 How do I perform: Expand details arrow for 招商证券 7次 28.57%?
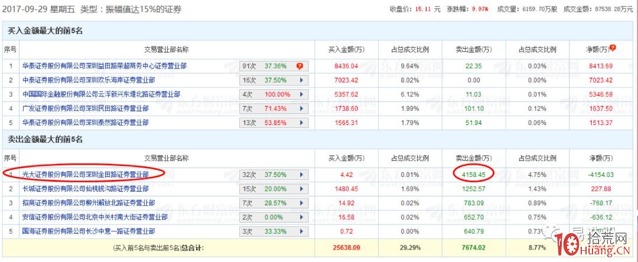(302, 203)
